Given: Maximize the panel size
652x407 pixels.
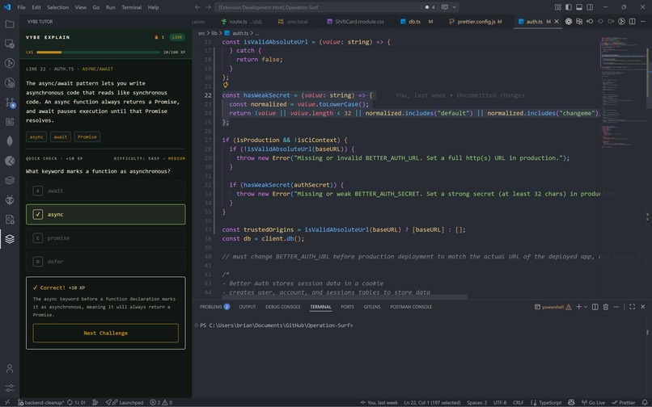Looking at the screenshot, I should pos(632,307).
